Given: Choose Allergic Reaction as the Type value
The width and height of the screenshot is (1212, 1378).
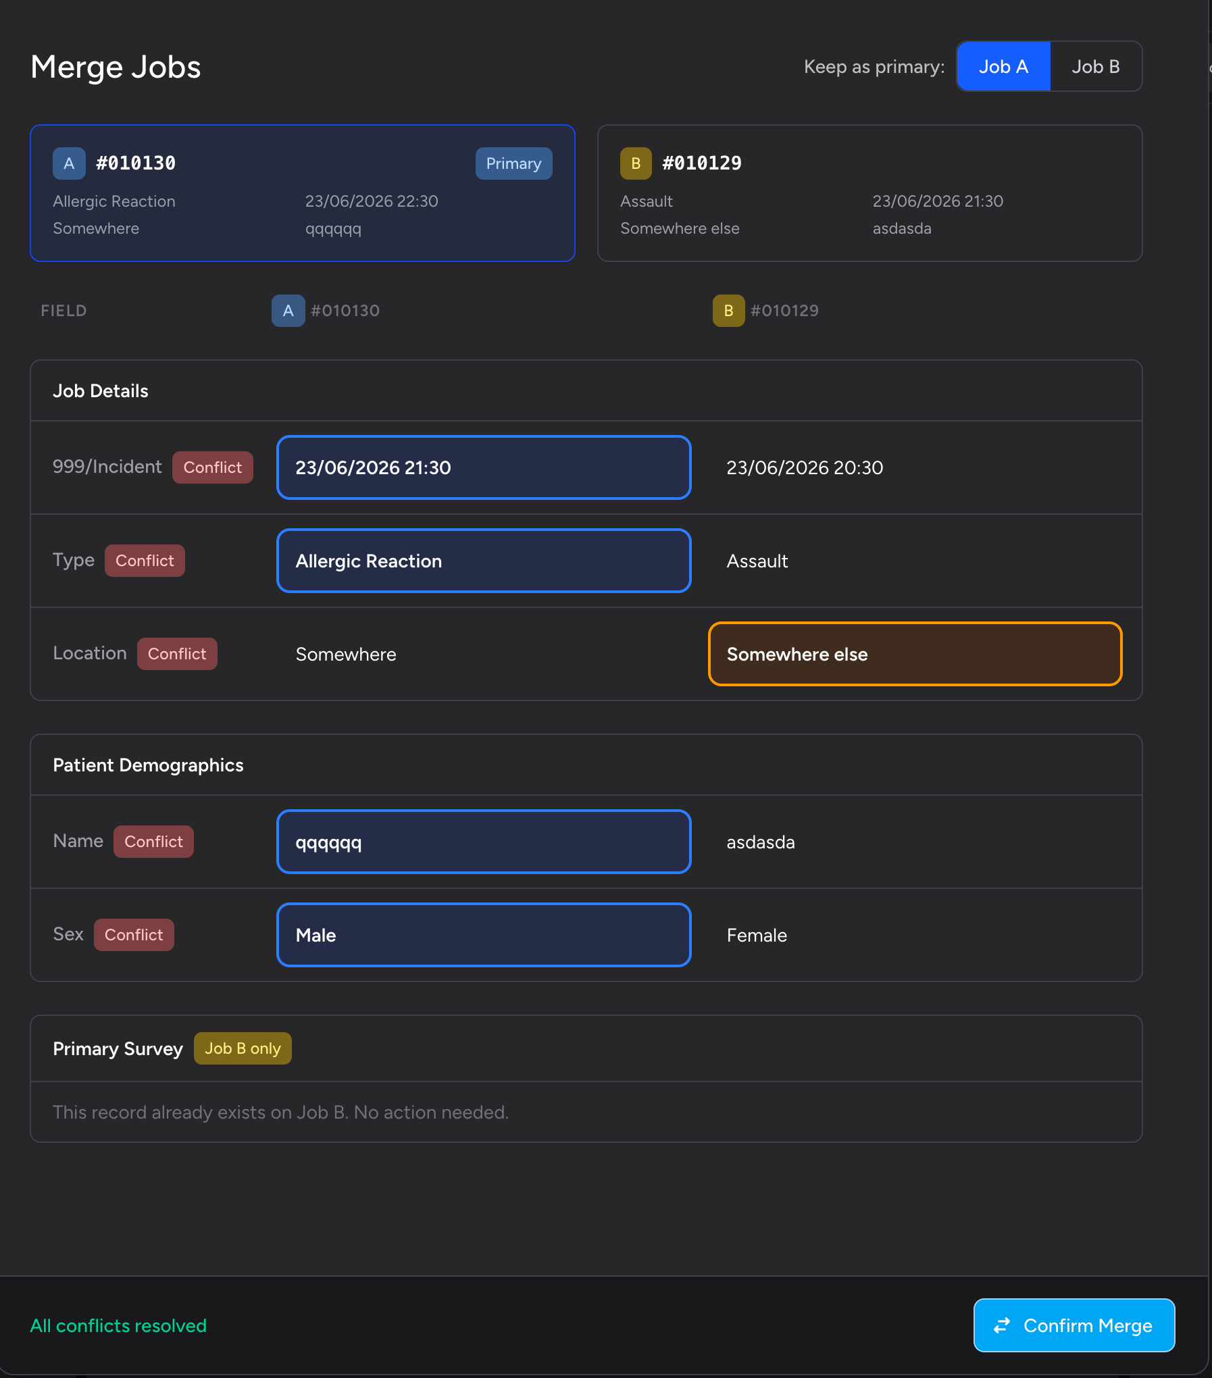Looking at the screenshot, I should [484, 561].
